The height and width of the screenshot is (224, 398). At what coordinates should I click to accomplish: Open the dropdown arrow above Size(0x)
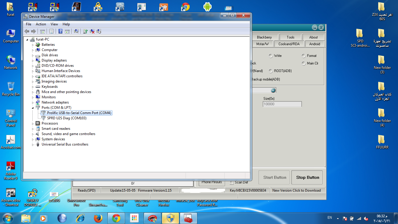click(273, 90)
